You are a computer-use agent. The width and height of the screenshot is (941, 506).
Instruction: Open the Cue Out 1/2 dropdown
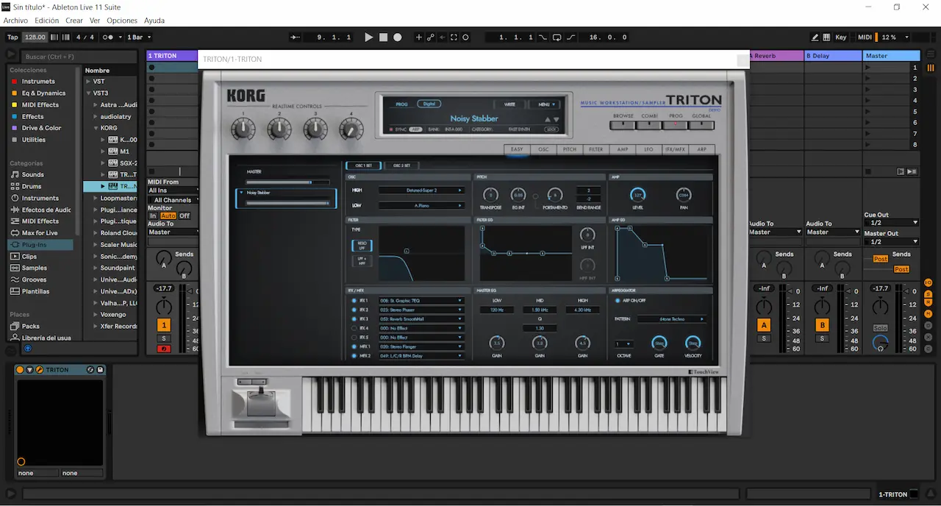[892, 223]
